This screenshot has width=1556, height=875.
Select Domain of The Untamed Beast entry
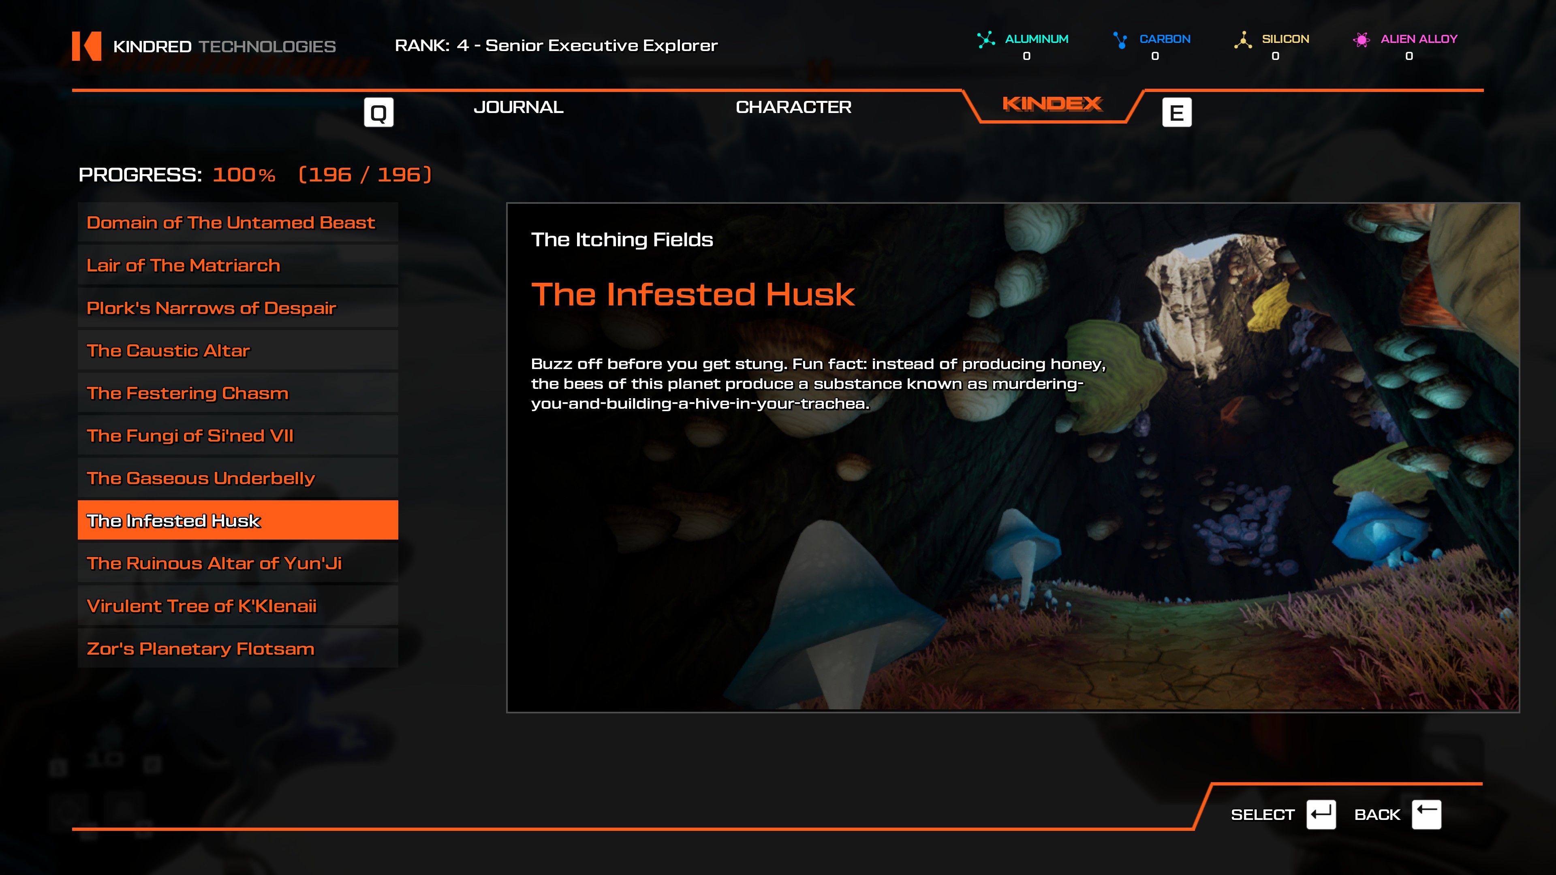(x=238, y=222)
